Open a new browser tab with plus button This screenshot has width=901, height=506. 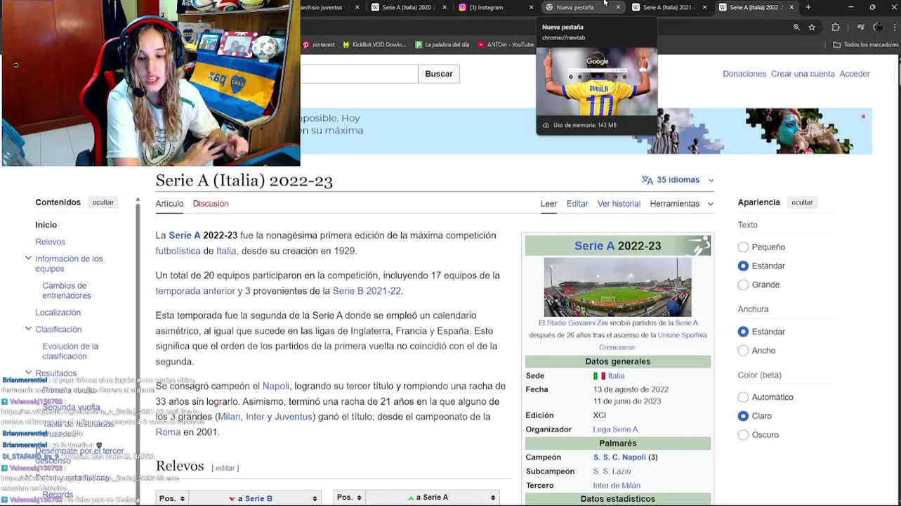808,7
